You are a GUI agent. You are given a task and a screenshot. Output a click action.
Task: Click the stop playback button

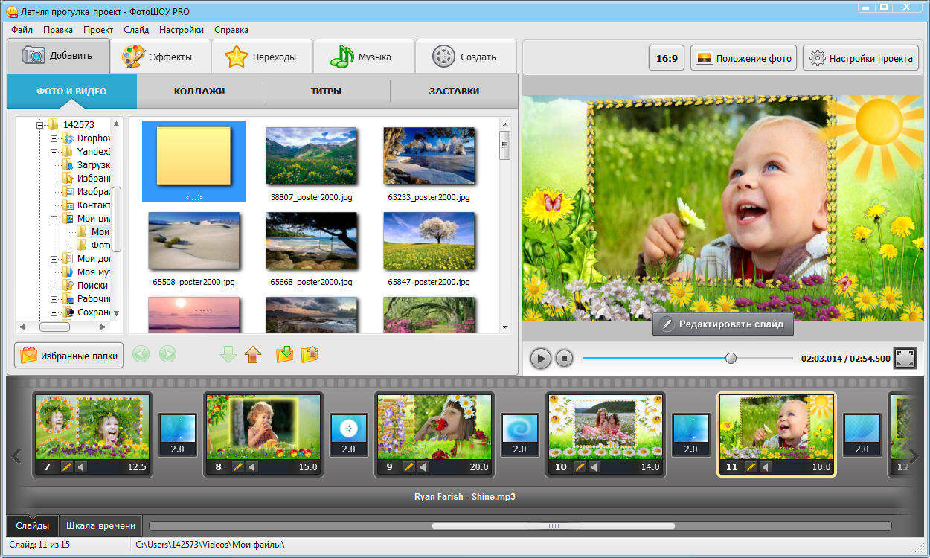click(564, 359)
